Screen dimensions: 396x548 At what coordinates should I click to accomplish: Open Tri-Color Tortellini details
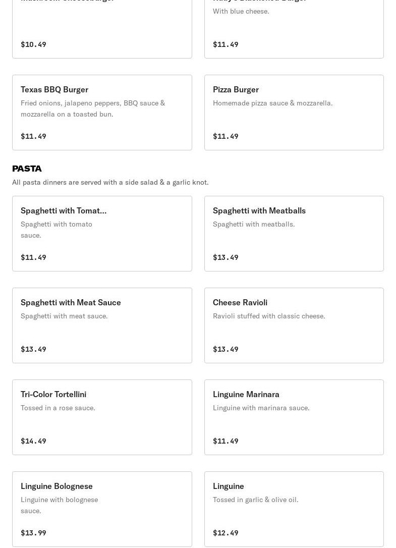coord(102,417)
